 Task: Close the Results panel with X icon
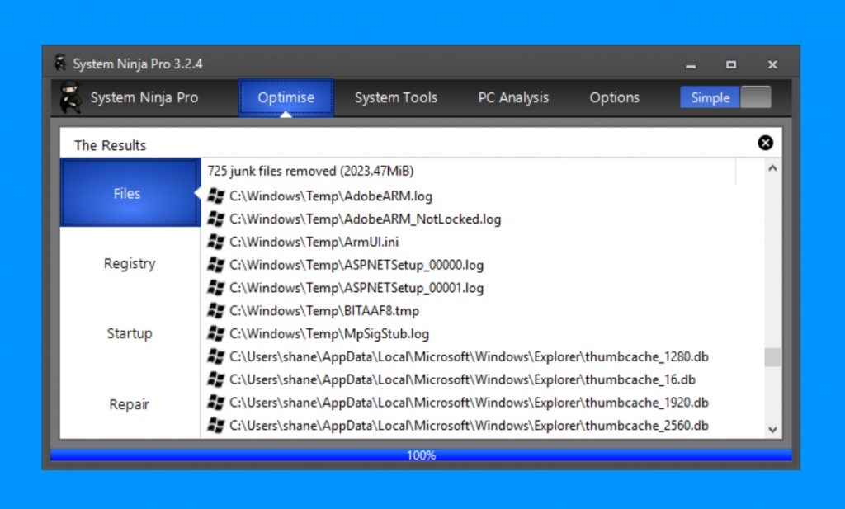pyautogui.click(x=765, y=144)
